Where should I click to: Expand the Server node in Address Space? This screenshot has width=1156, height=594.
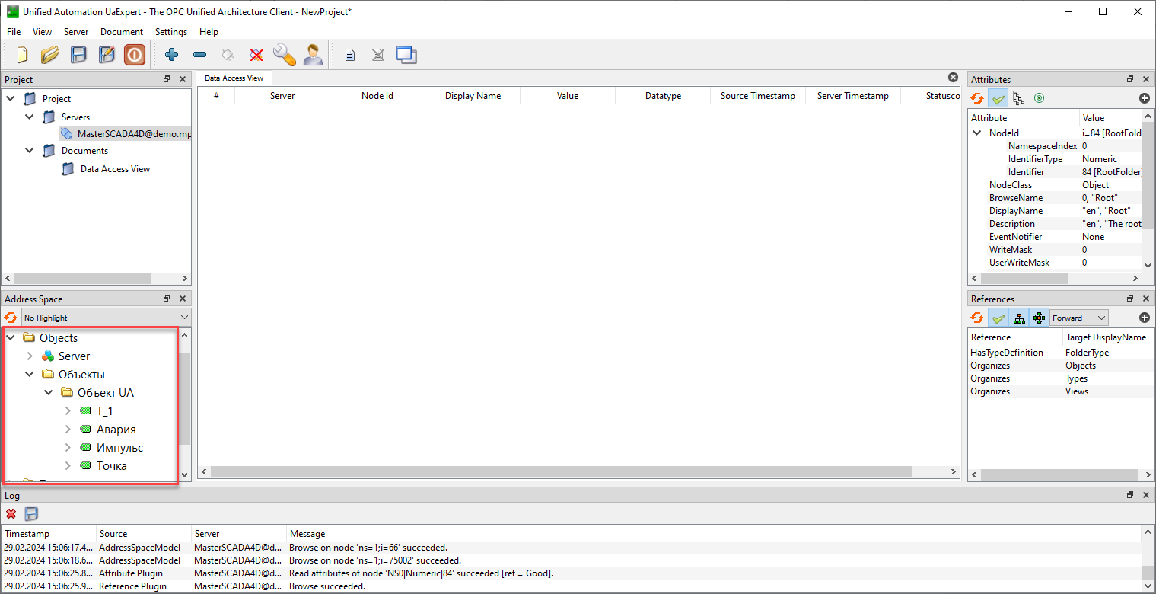[x=30, y=356]
